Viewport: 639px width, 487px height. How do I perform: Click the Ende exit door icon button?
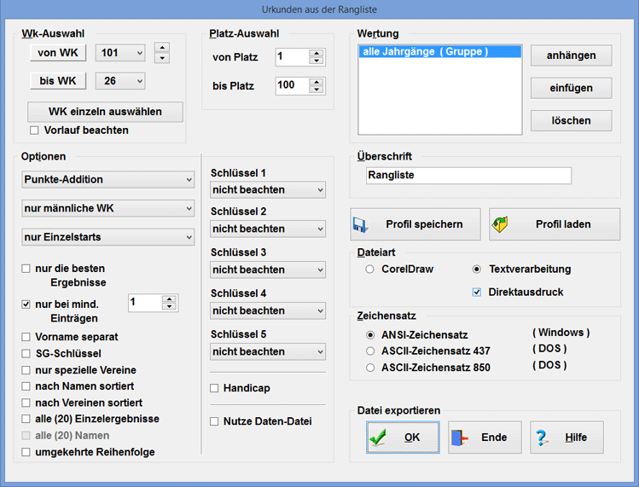coord(484,438)
